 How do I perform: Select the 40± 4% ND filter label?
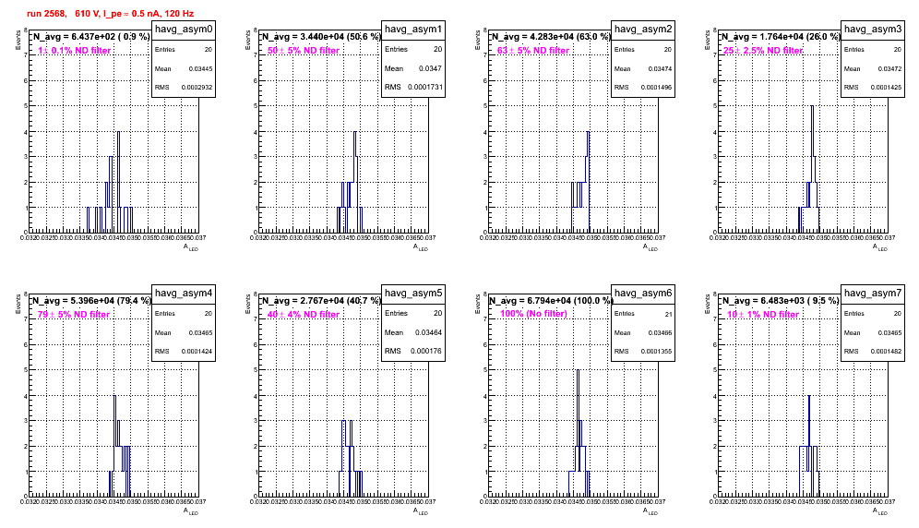304,315
